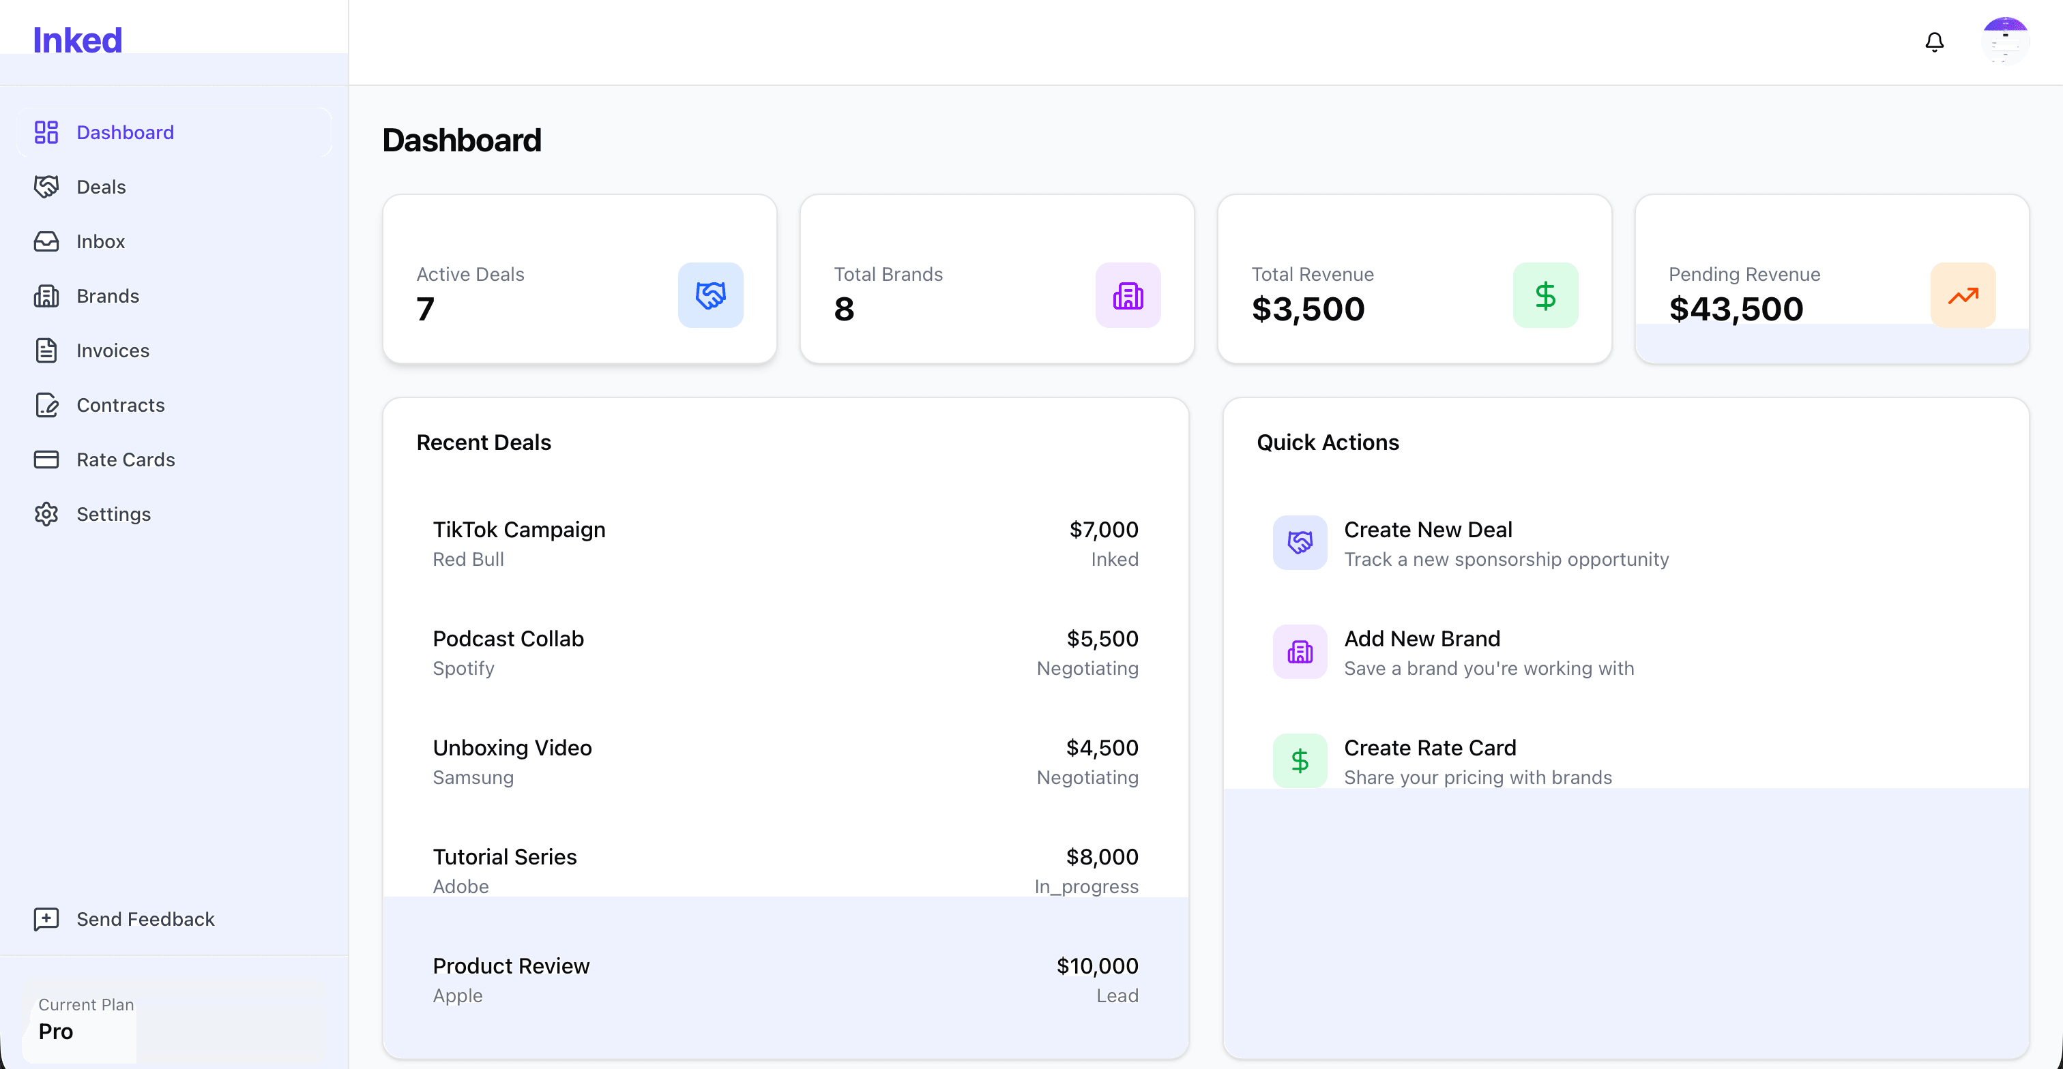Image resolution: width=2063 pixels, height=1069 pixels.
Task: Click the dollar icon on Total Revenue card
Action: [1546, 295]
